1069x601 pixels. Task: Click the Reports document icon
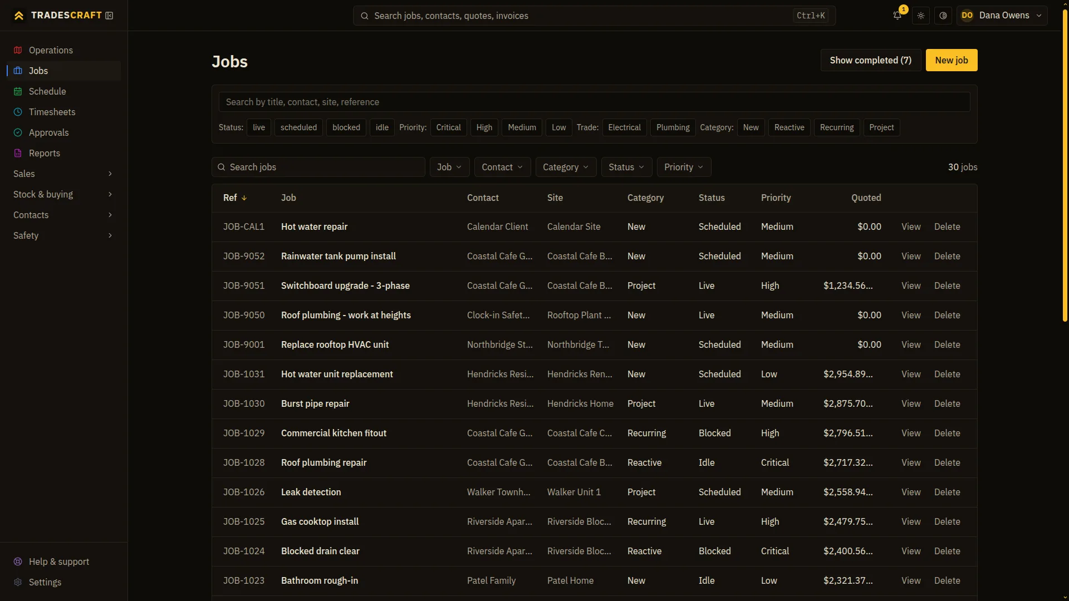tap(18, 153)
